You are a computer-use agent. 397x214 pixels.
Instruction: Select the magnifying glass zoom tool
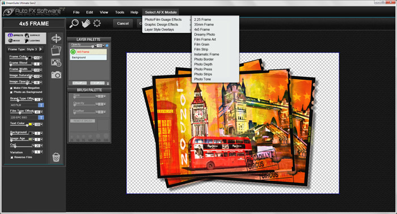pyautogui.click(x=74, y=24)
